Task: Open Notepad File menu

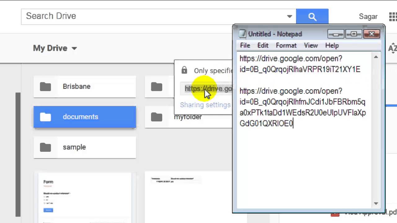Action: [245, 46]
